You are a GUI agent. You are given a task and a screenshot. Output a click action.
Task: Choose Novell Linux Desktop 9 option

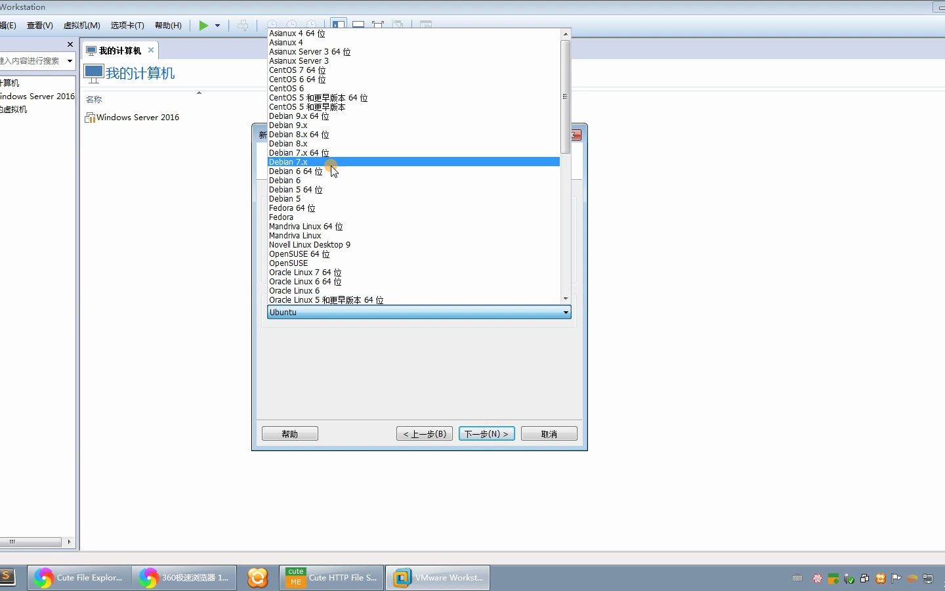(413, 245)
